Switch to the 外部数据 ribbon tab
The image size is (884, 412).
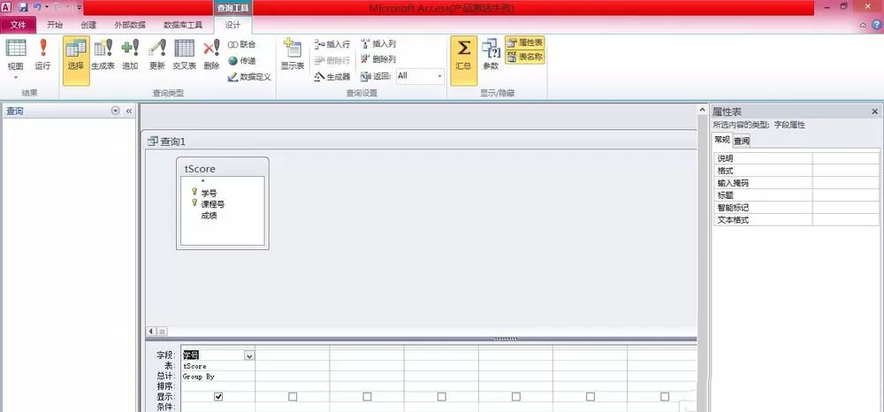(x=130, y=25)
